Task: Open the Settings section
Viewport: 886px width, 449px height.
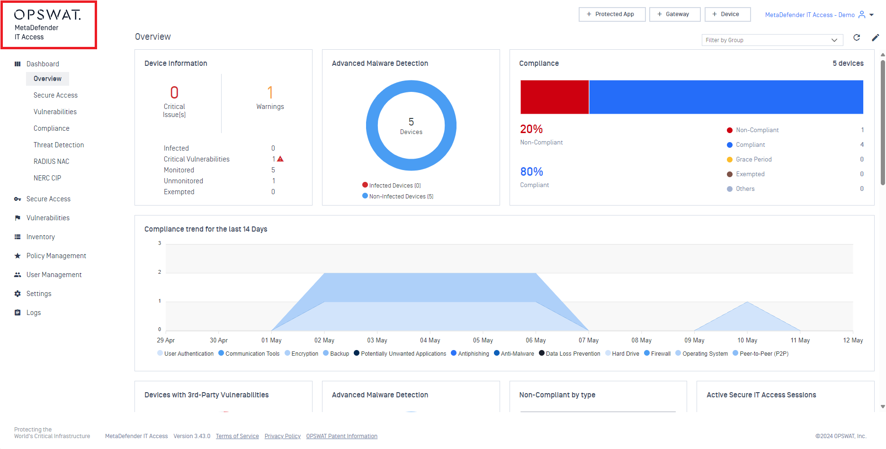Action: point(39,294)
